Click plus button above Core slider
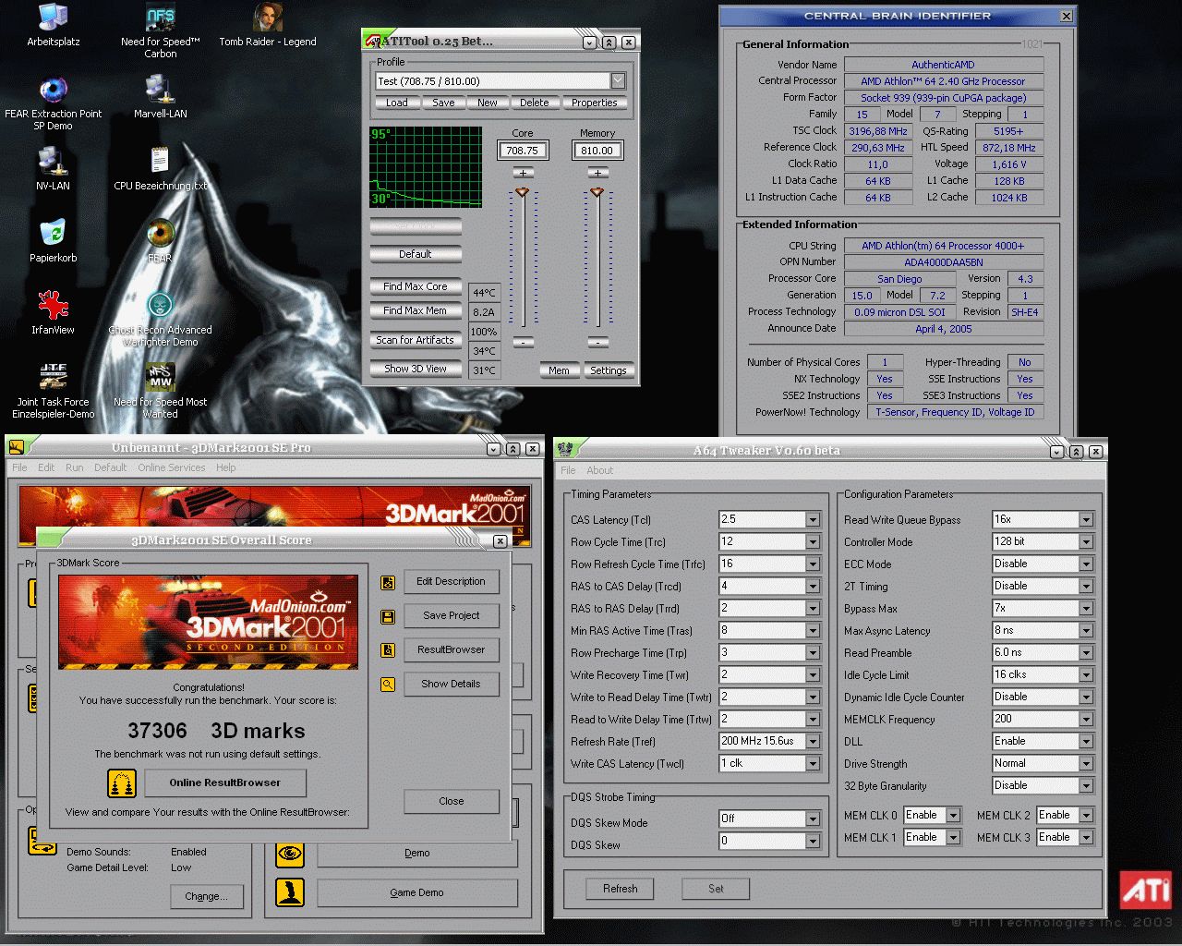 tap(523, 173)
